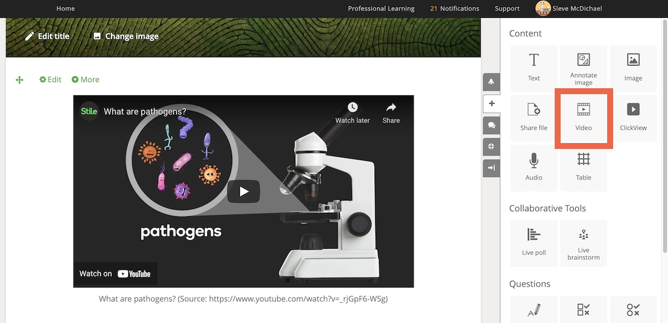This screenshot has height=323, width=668.
Task: Open video via Watch on YouTube
Action: click(115, 274)
